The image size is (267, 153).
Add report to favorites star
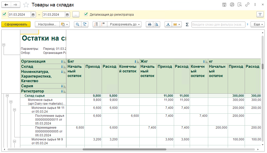tap(26, 5)
